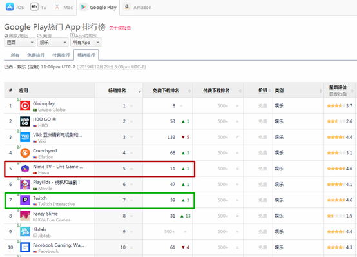Viewport: 357px width, 257px height.
Task: Open the Twitch app icon
Action: point(25,200)
